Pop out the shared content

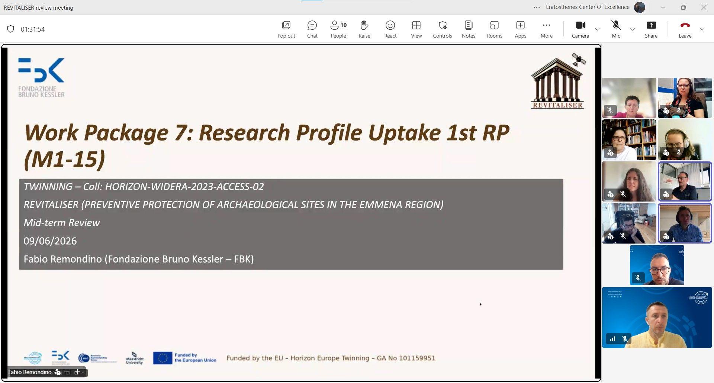(x=286, y=29)
